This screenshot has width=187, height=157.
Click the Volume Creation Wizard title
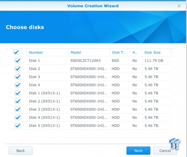point(93,6)
